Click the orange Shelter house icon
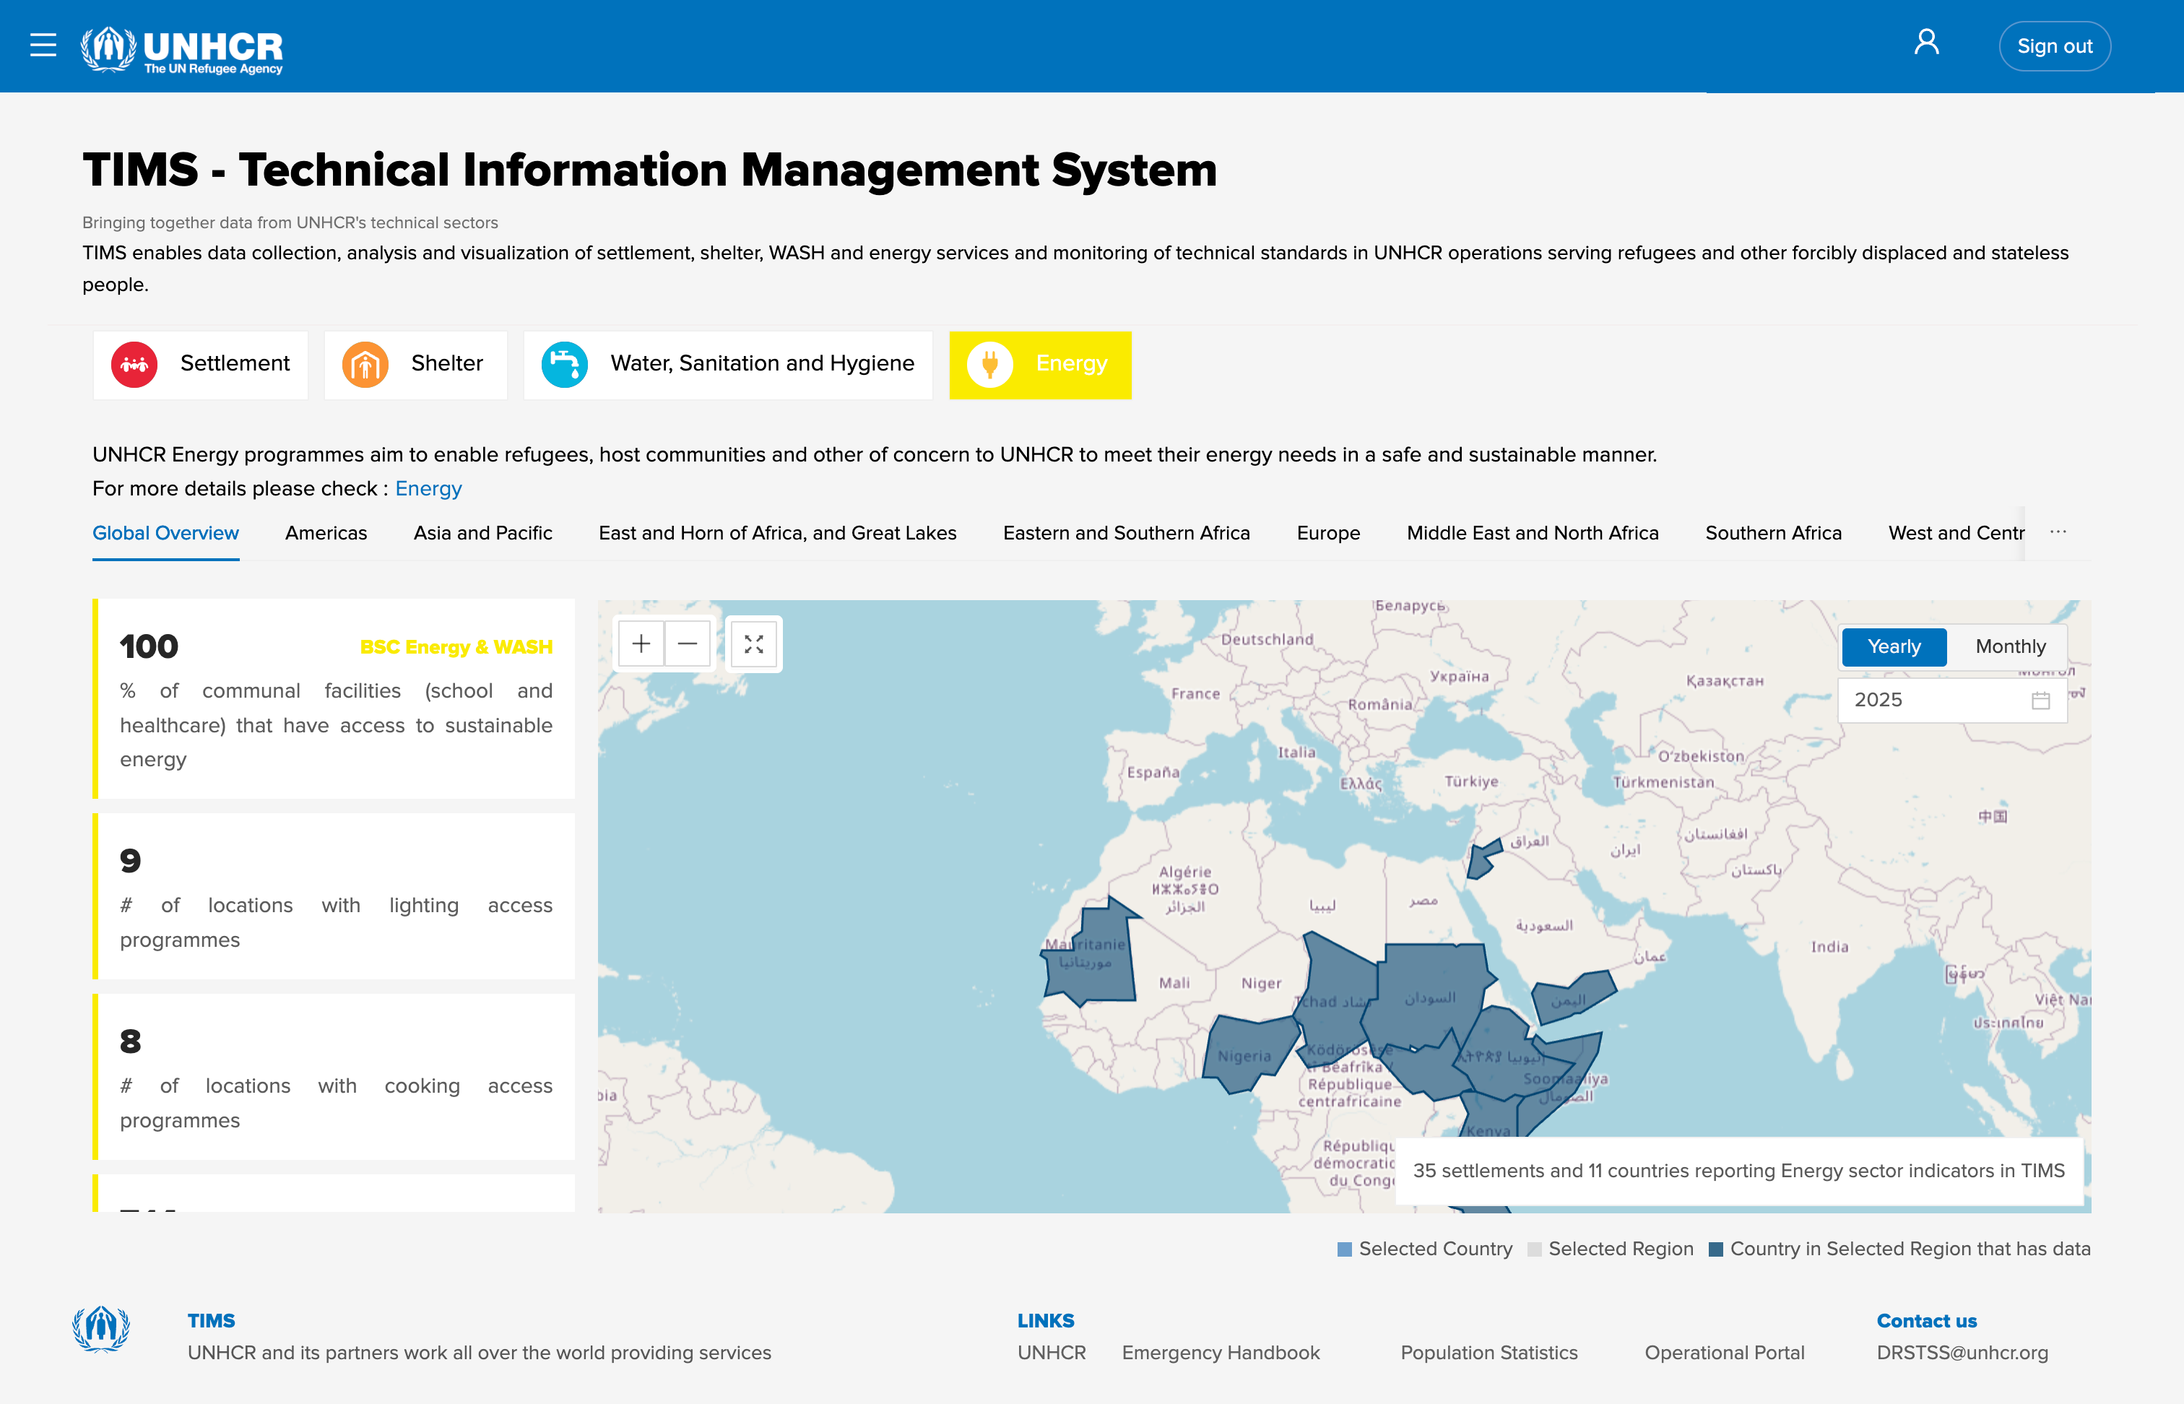The width and height of the screenshot is (2184, 1404). click(x=365, y=365)
